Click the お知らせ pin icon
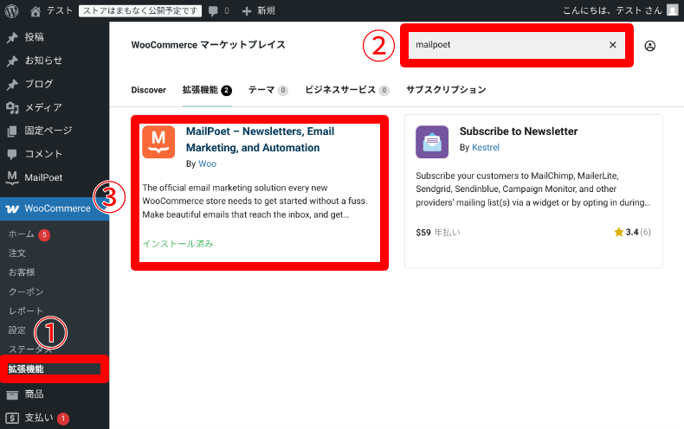Screen dimensions: 684x429 [x=12, y=61]
